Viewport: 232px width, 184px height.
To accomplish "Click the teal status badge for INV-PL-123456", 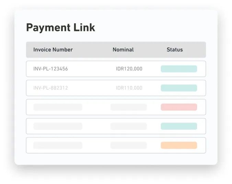I will tap(179, 69).
